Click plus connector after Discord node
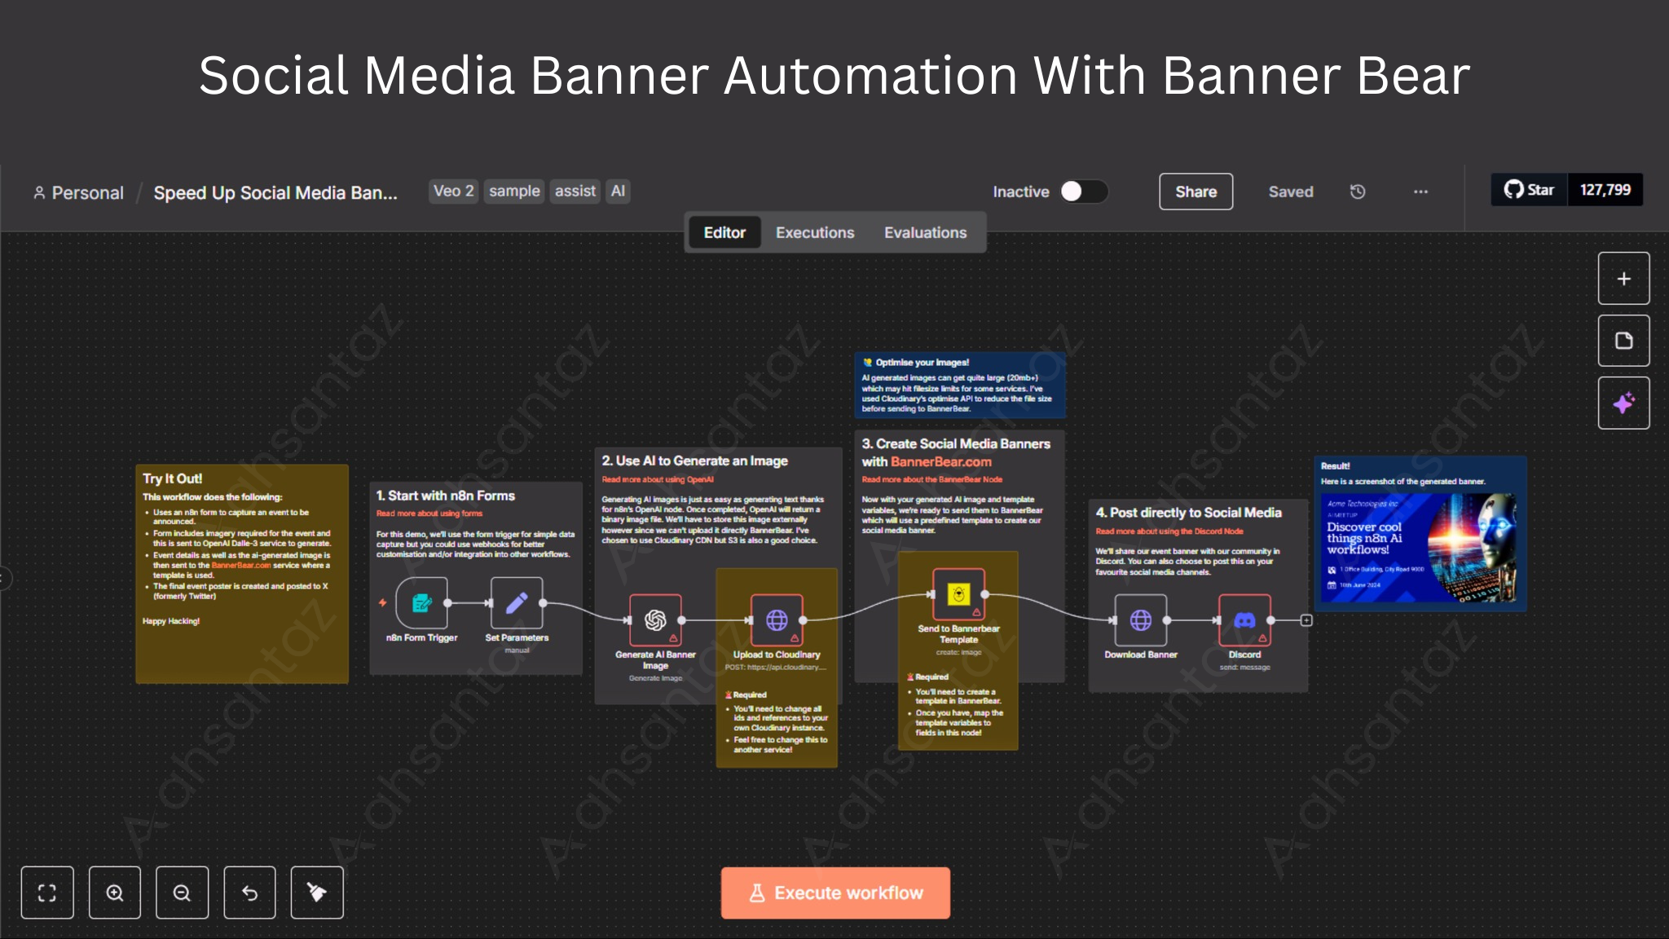This screenshot has height=939, width=1669. 1306,620
